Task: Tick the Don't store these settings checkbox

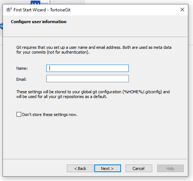Action: coord(19,115)
